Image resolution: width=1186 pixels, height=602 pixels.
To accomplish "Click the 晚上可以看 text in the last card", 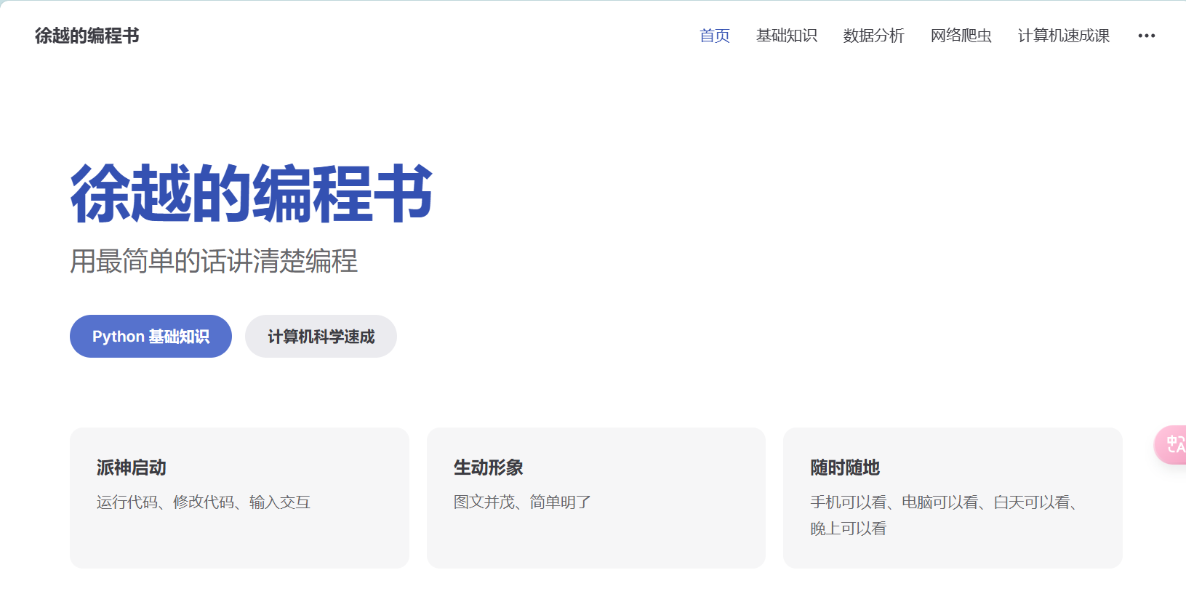I will pyautogui.click(x=849, y=529).
